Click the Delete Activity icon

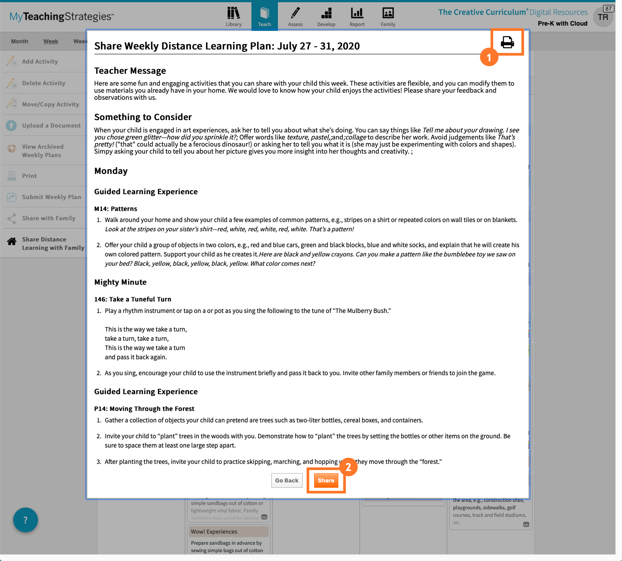pyautogui.click(x=12, y=83)
